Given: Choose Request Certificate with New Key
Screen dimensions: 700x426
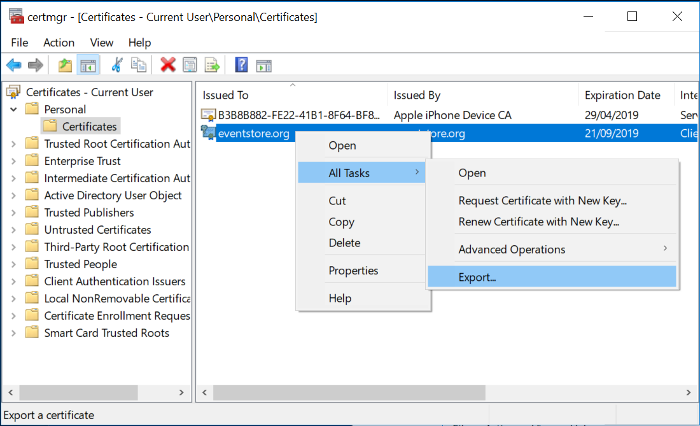Looking at the screenshot, I should coord(542,200).
